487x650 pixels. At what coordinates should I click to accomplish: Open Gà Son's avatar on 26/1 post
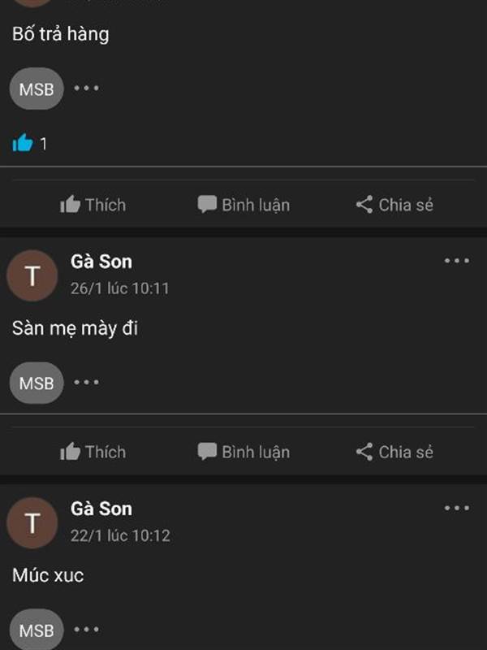pyautogui.click(x=32, y=275)
